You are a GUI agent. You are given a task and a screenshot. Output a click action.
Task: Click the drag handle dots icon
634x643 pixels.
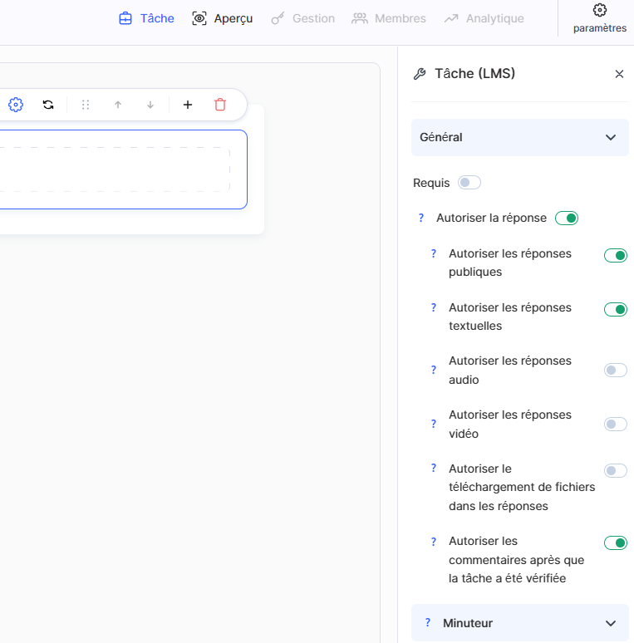(86, 105)
